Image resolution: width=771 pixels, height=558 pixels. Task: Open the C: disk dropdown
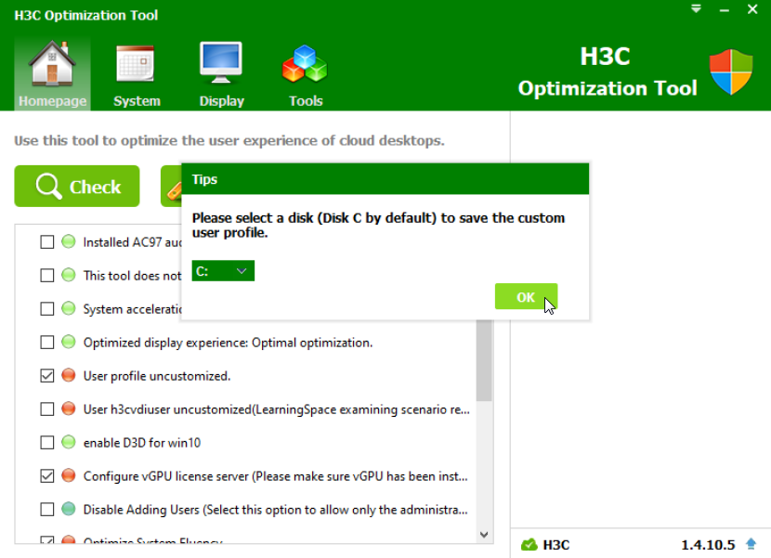(x=223, y=271)
